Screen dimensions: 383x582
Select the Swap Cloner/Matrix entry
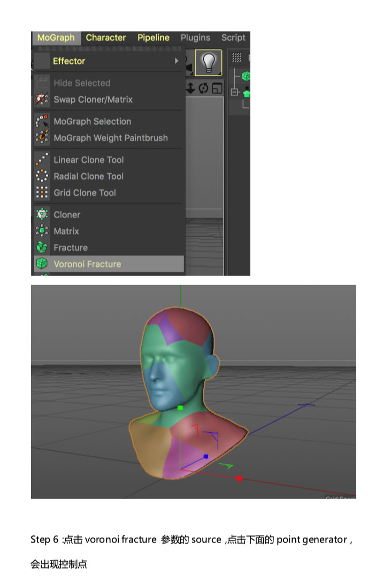(x=93, y=99)
